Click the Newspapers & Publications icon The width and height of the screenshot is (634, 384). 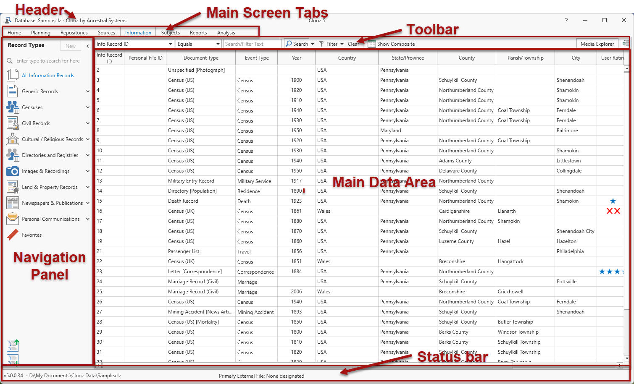13,203
